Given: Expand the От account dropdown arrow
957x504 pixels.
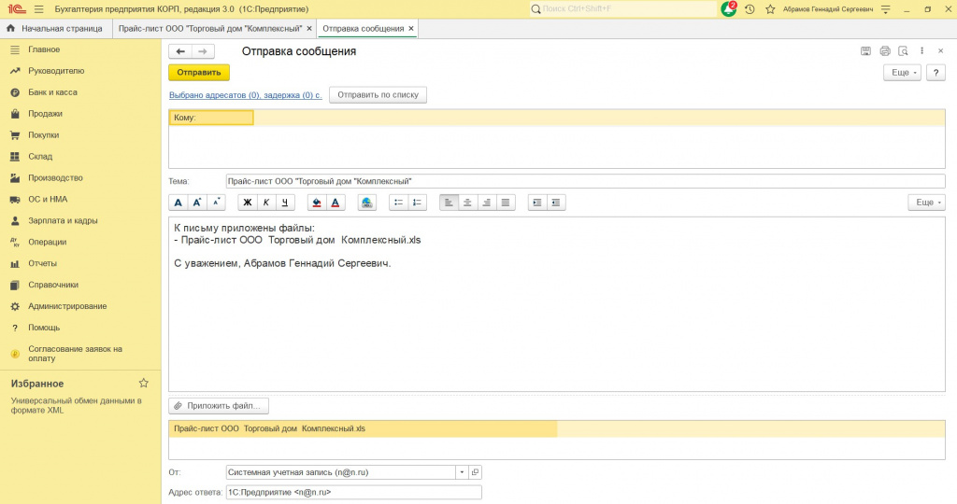Looking at the screenshot, I should pyautogui.click(x=462, y=472).
